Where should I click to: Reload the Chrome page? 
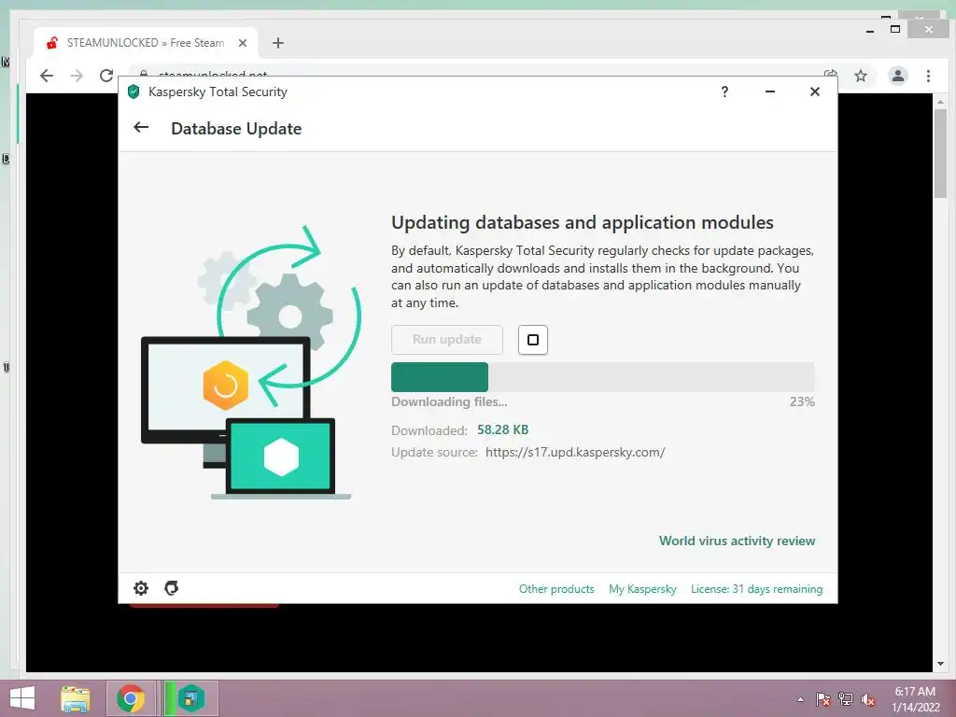point(106,76)
